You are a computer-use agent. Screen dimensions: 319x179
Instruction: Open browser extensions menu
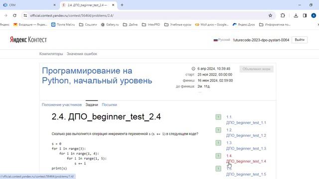tap(283, 15)
